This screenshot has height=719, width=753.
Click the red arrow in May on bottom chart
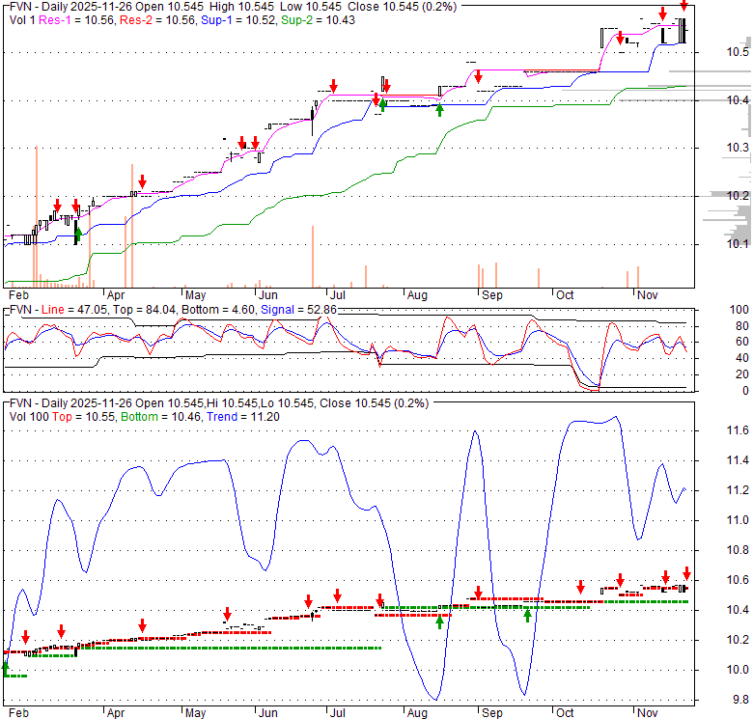[227, 614]
